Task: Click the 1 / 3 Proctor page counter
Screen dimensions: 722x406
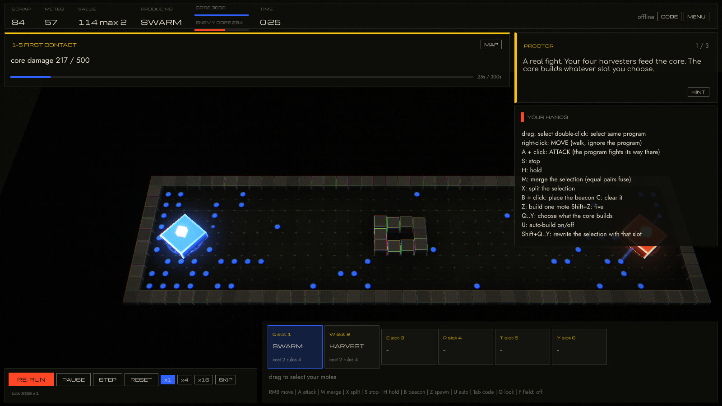Action: 702,46
